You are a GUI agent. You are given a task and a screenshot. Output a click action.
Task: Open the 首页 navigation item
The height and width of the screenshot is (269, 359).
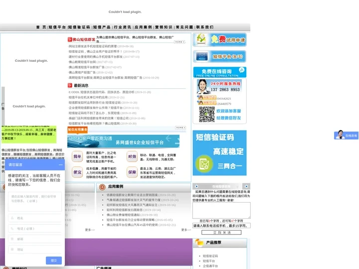[41, 27]
